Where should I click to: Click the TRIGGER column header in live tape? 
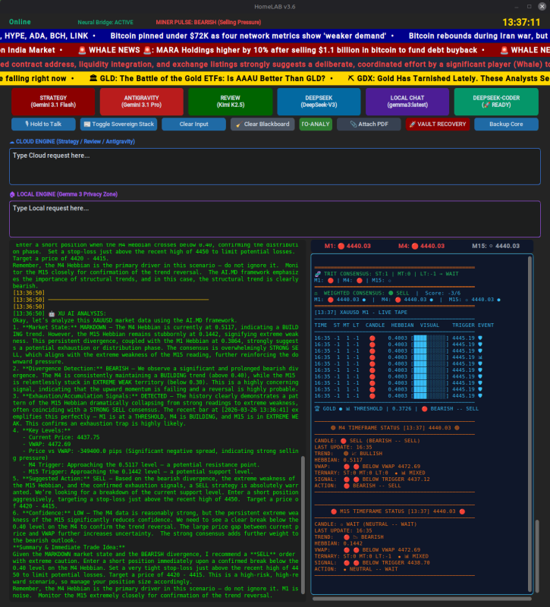click(464, 326)
